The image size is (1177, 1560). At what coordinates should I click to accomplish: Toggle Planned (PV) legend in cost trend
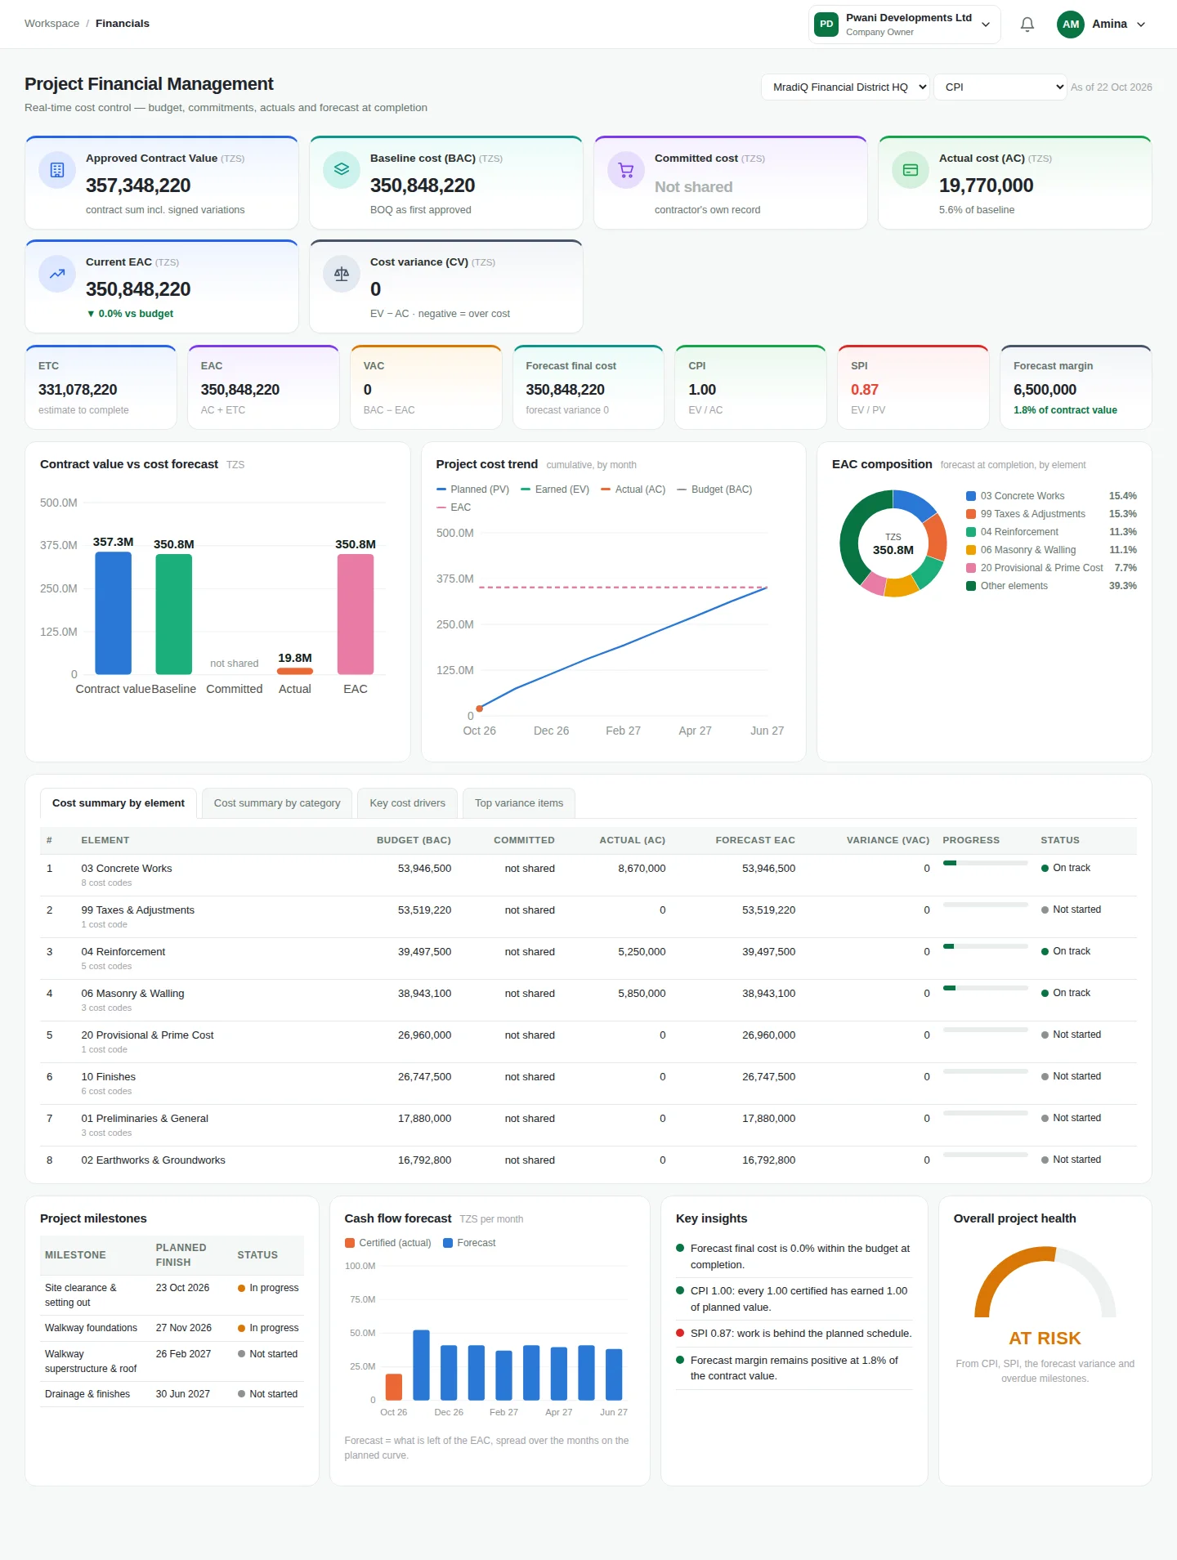472,489
